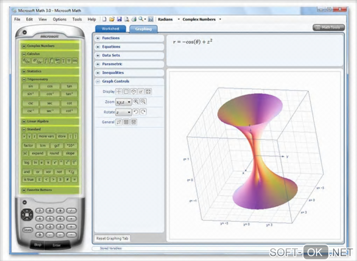Expand the Functions section
The height and width of the screenshot is (261, 357).
pyautogui.click(x=98, y=38)
